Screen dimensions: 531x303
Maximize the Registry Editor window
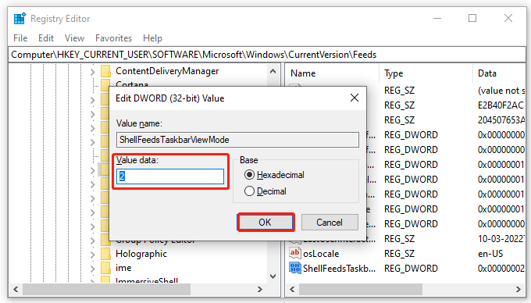(472, 18)
